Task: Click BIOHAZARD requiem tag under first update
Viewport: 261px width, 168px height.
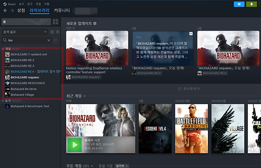Action: pyautogui.click(x=84, y=77)
